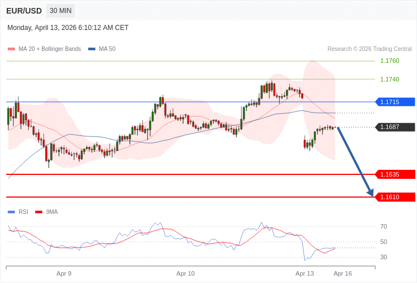Select the blue 1.1715 pivot price tag
Viewport: 417px width, 283px height.
pyautogui.click(x=395, y=102)
